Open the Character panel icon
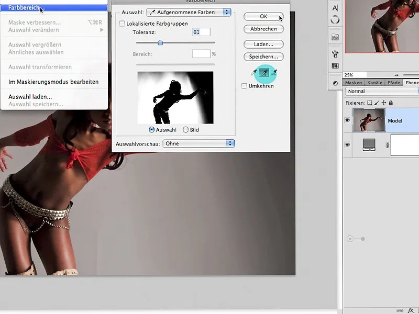Screen dimensions: 419x314 pos(335,8)
